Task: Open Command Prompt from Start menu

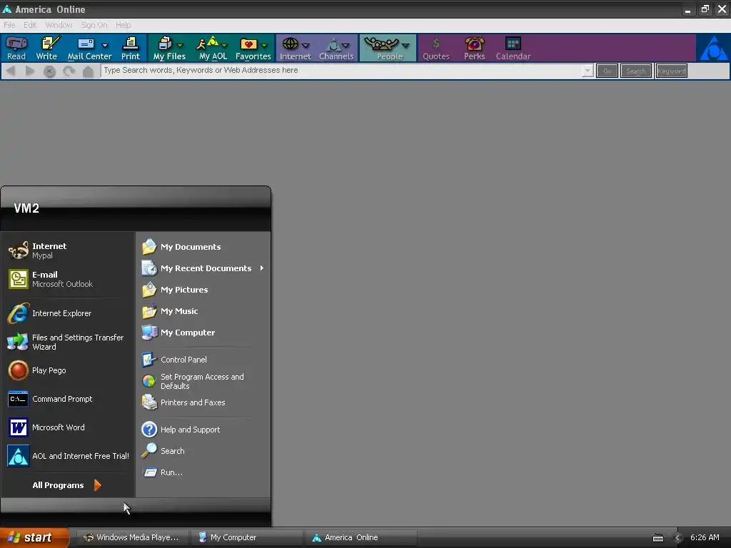Action: [69, 399]
